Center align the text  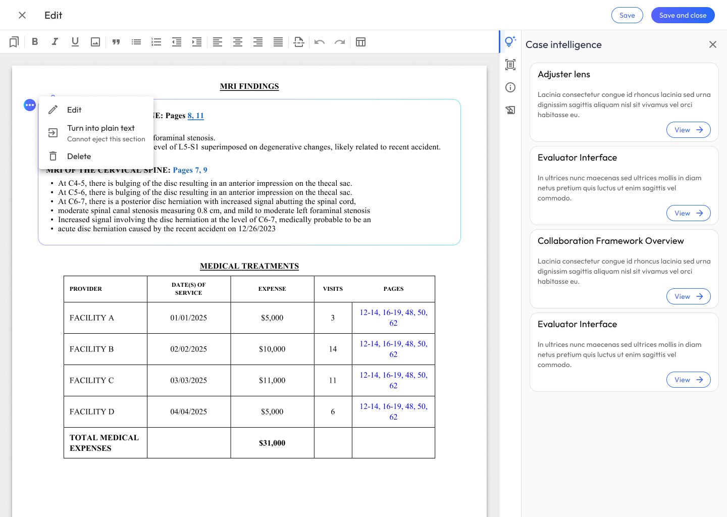pos(238,42)
